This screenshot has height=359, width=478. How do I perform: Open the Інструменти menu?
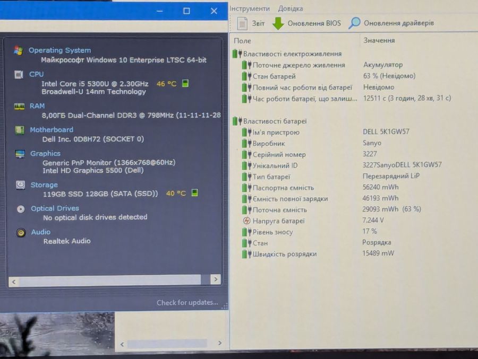click(x=250, y=8)
